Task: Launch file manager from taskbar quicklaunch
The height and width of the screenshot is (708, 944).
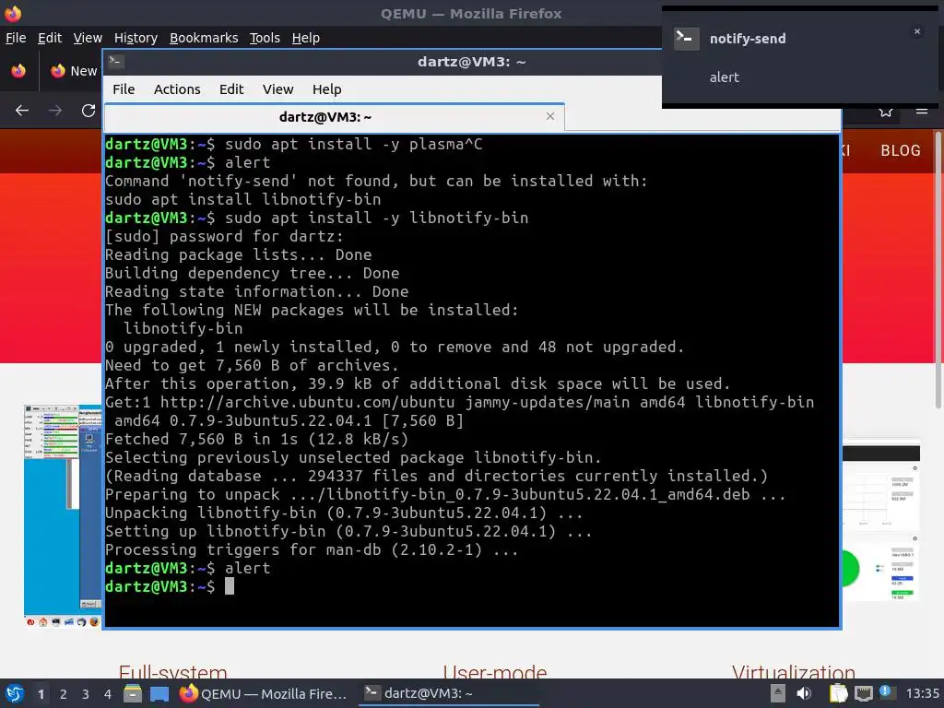Action: point(133,693)
